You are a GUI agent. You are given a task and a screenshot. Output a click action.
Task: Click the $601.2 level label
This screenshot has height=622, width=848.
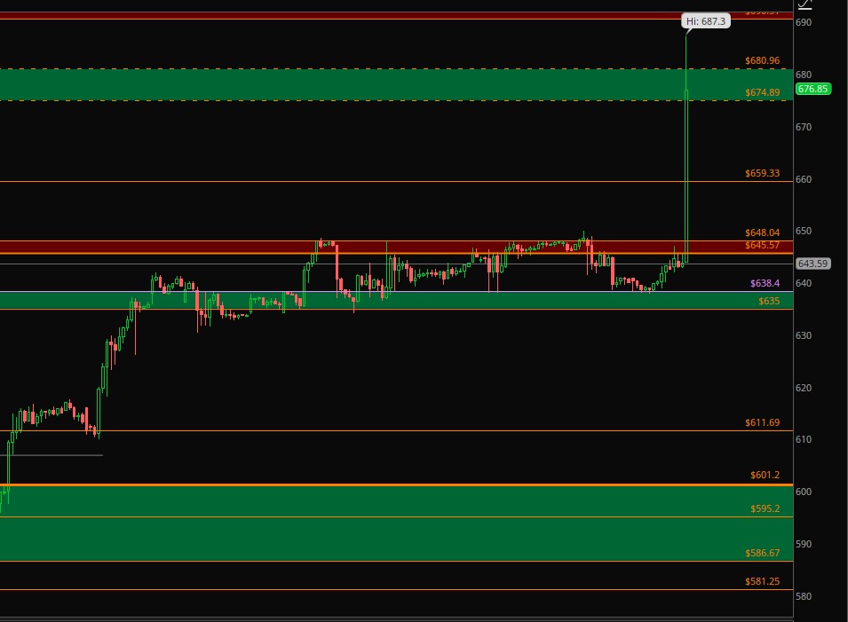point(765,475)
